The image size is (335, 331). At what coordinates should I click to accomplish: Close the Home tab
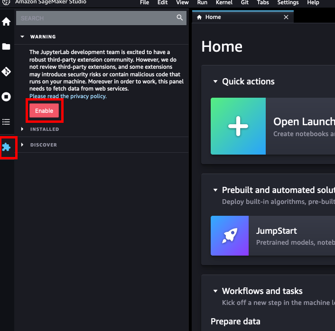286,17
